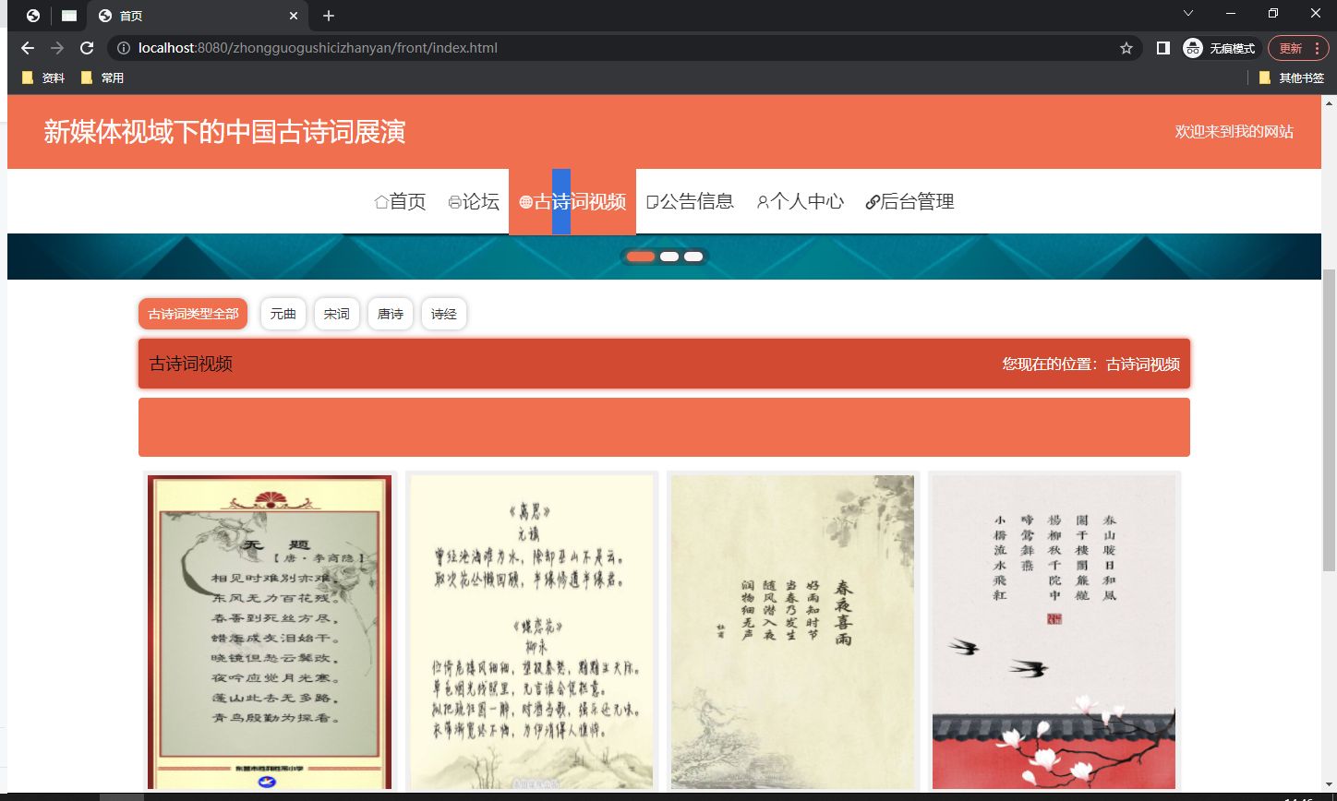
Task: Select the 宋词 poetry type filter
Action: 336,314
